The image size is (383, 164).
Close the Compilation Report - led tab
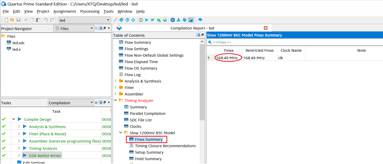(265, 28)
